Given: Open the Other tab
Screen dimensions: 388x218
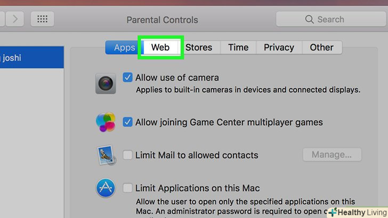Looking at the screenshot, I should [322, 47].
